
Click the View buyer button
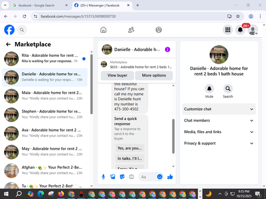pos(117,75)
